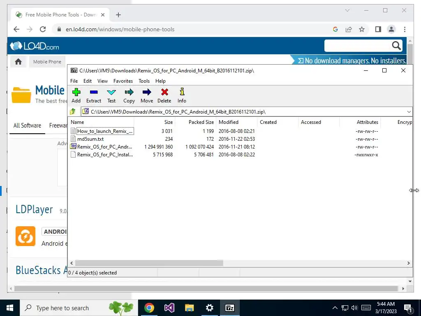
Task: Select the How_to_launch_Remix file
Action: 105,131
